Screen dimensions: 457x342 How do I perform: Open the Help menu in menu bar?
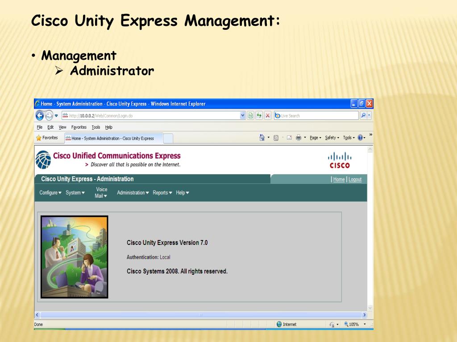tap(109, 127)
